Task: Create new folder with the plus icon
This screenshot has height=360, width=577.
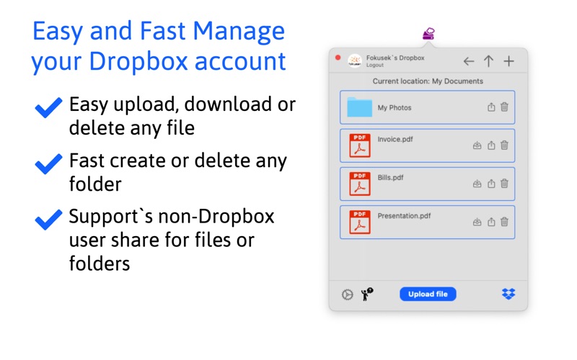Action: click(508, 61)
